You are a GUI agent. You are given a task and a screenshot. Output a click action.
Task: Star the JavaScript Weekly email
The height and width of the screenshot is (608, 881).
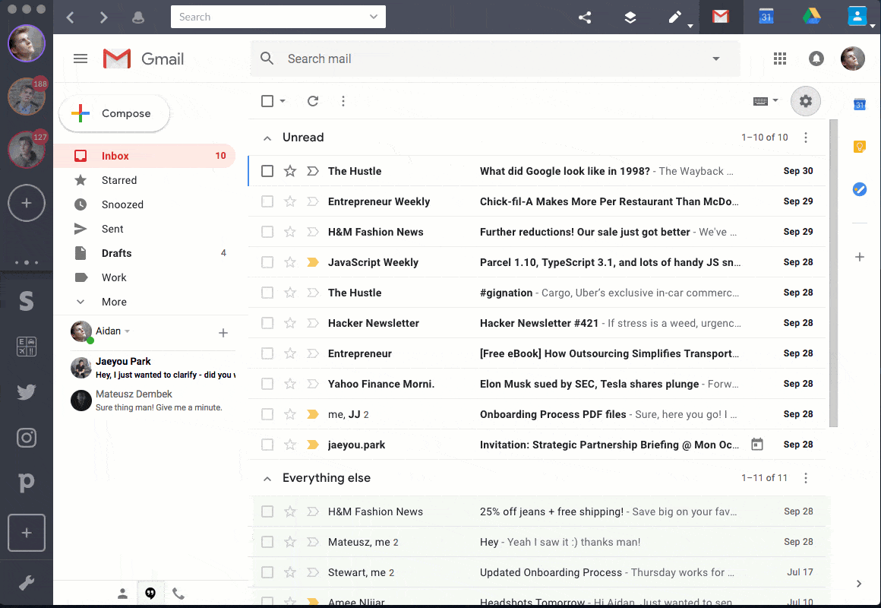click(x=290, y=262)
